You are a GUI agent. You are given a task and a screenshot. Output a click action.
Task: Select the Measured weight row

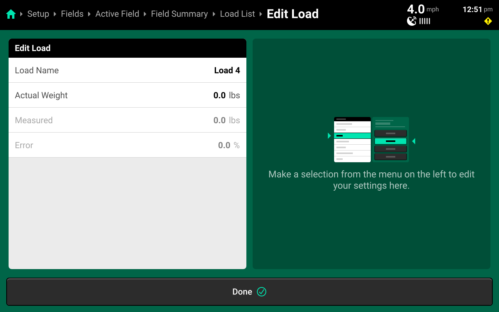[127, 120]
